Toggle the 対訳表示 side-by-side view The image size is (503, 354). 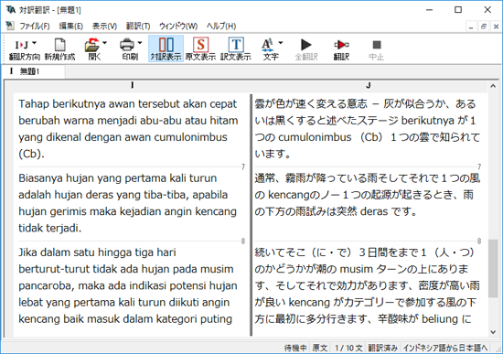tap(166, 45)
